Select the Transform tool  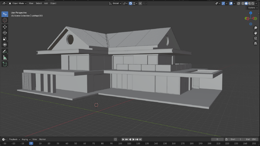pyautogui.click(x=5, y=45)
